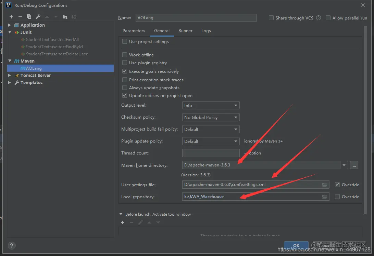
Task: Move configuration down with arrow icon
Action: [x=56, y=17]
